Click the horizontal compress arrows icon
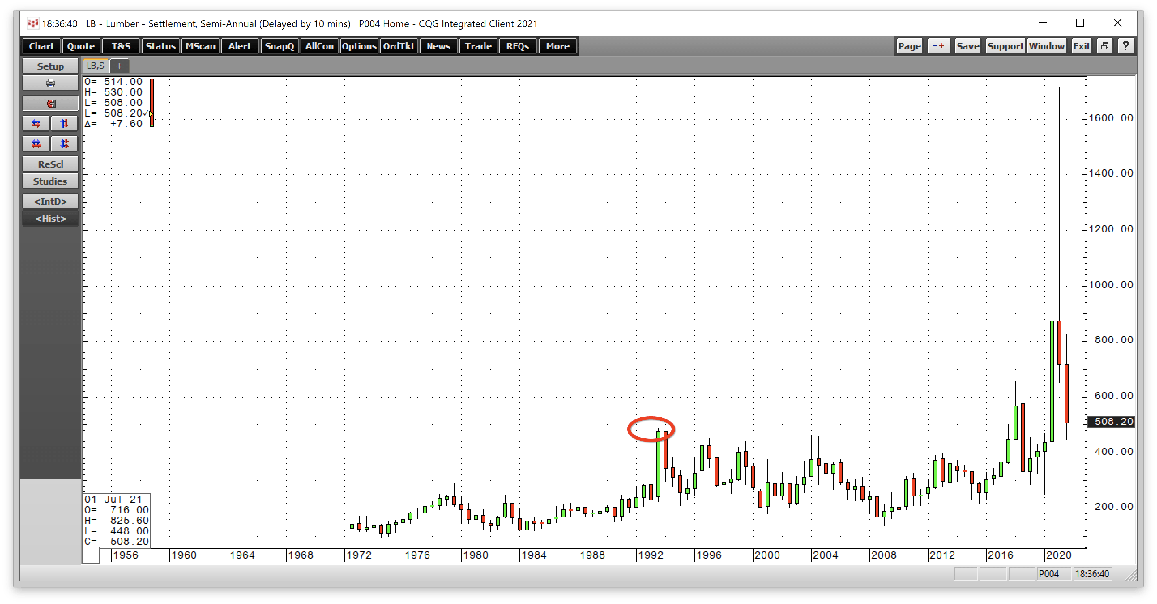The image size is (1157, 604). 36,144
